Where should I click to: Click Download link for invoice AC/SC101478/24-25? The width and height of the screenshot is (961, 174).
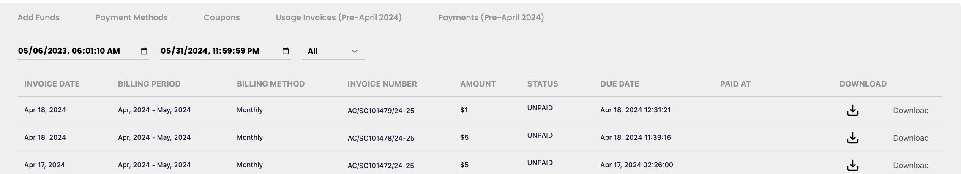point(910,138)
